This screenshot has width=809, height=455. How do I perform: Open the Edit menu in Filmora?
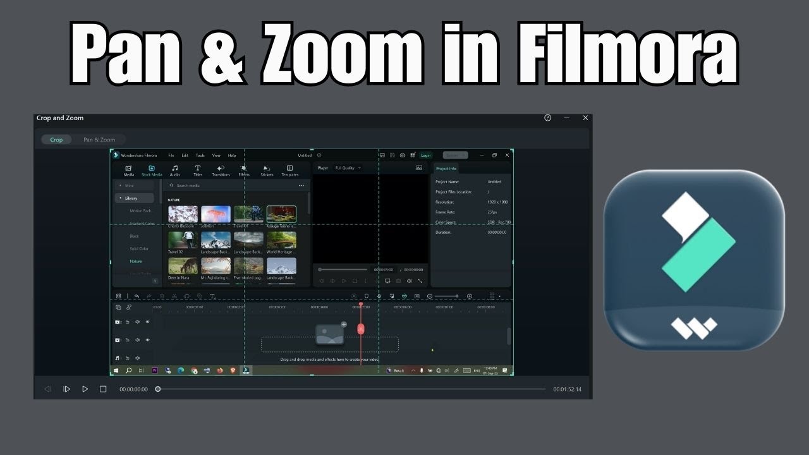(x=185, y=155)
